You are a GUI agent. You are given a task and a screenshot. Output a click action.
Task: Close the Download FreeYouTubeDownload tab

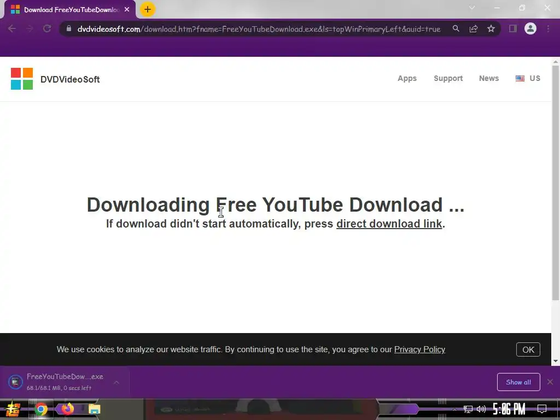click(127, 10)
